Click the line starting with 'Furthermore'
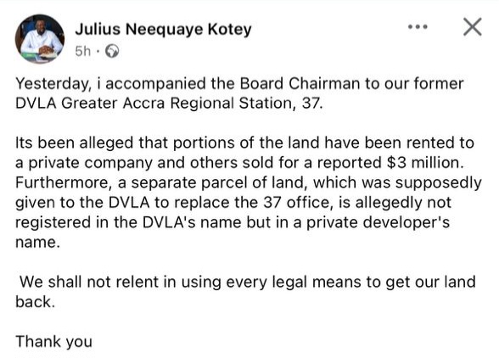499x358 pixels. coord(248,182)
